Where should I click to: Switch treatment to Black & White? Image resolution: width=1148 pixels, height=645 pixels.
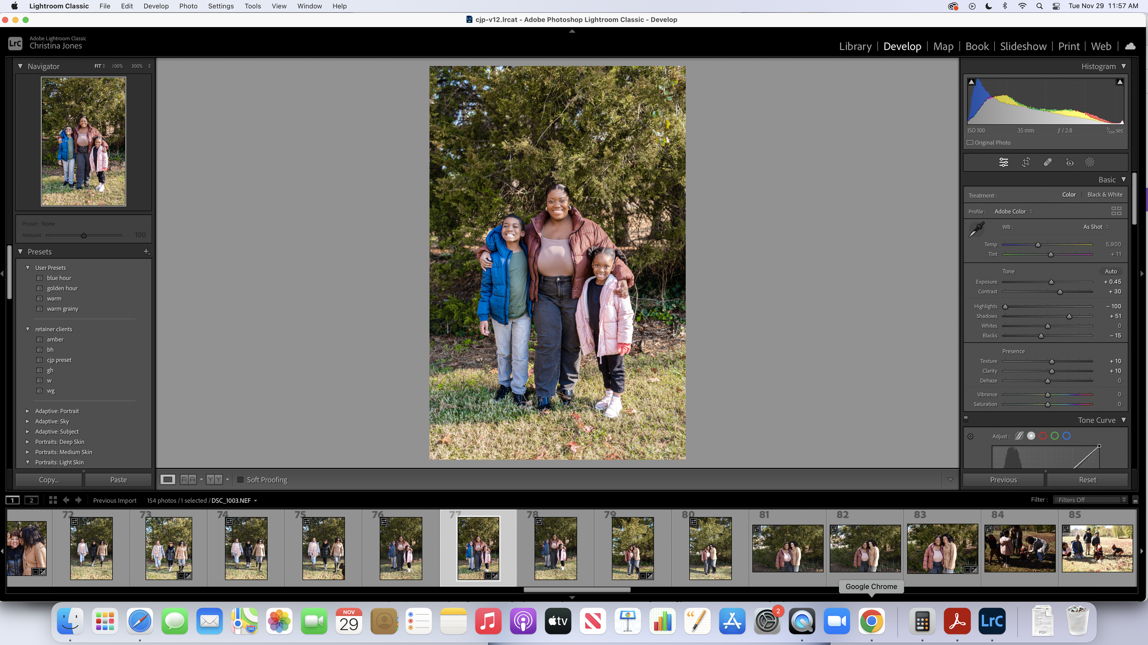pyautogui.click(x=1105, y=195)
